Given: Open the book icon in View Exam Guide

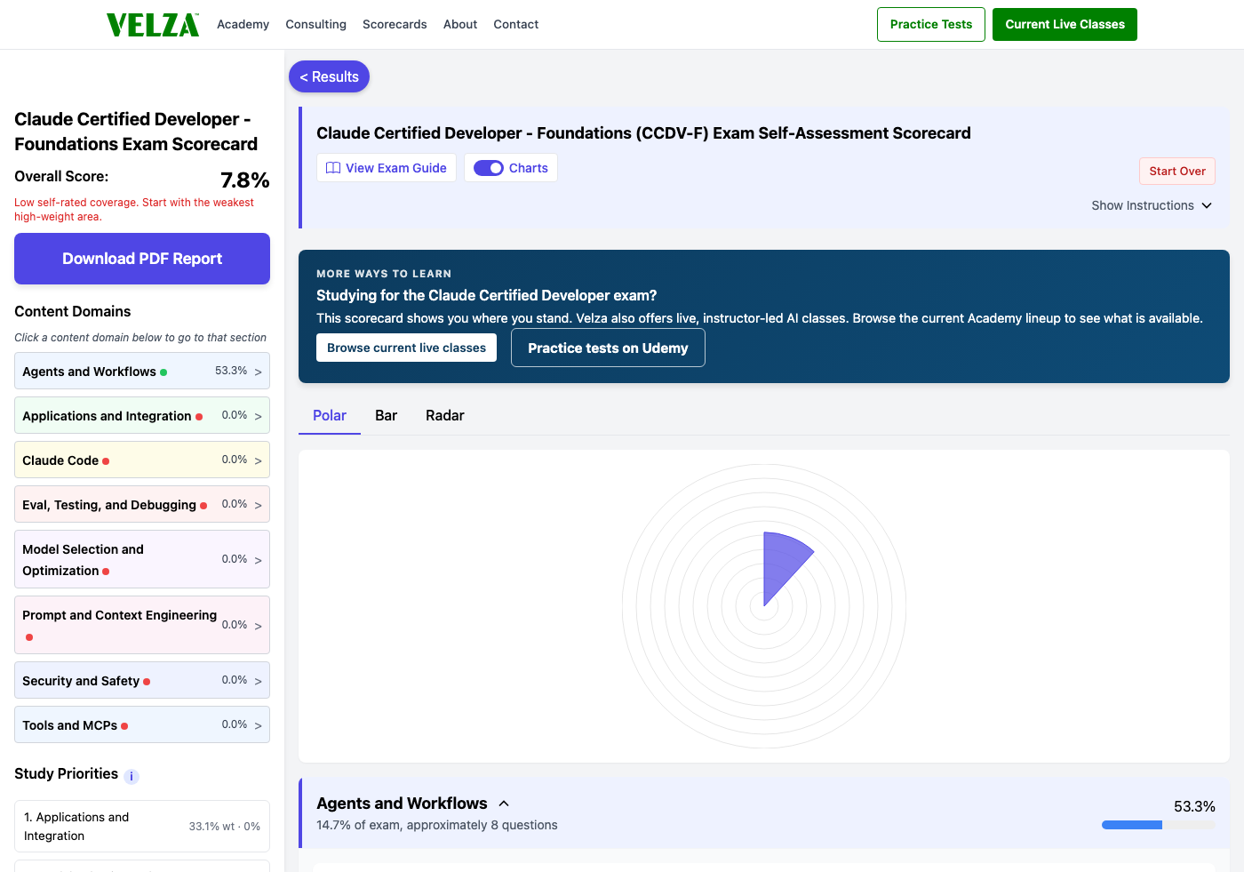Looking at the screenshot, I should [x=333, y=168].
